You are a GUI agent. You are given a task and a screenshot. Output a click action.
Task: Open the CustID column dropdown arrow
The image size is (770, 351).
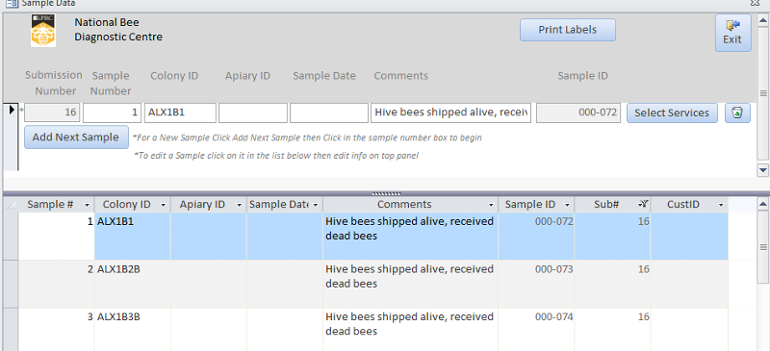[x=720, y=205]
